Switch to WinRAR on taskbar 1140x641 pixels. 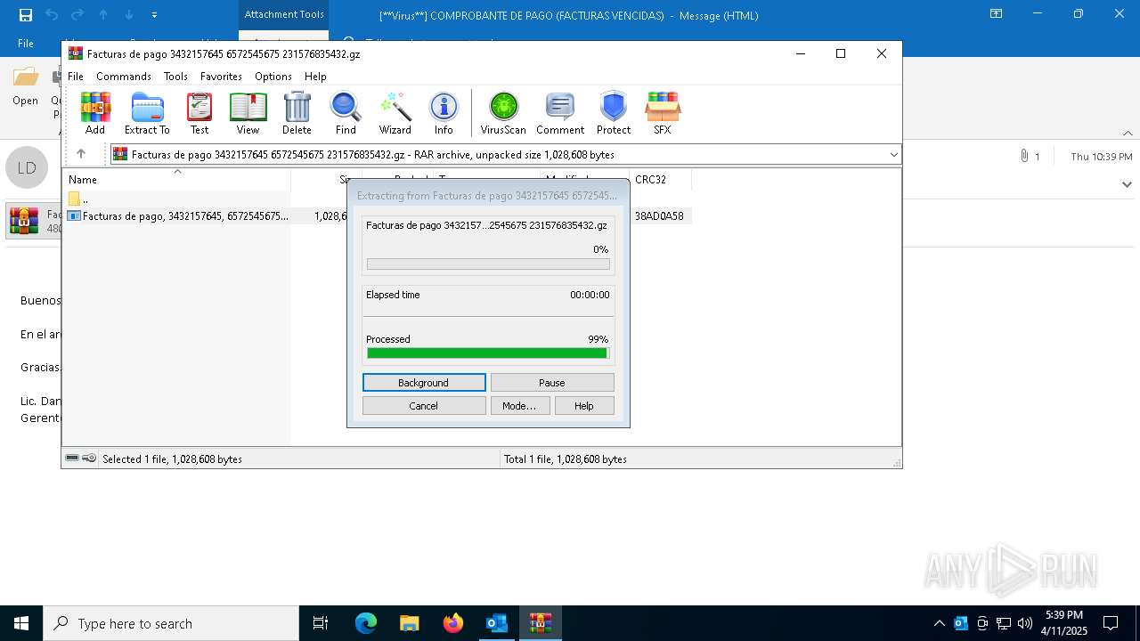click(x=541, y=623)
